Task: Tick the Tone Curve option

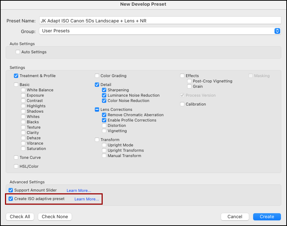Action: pyautogui.click(x=16, y=157)
